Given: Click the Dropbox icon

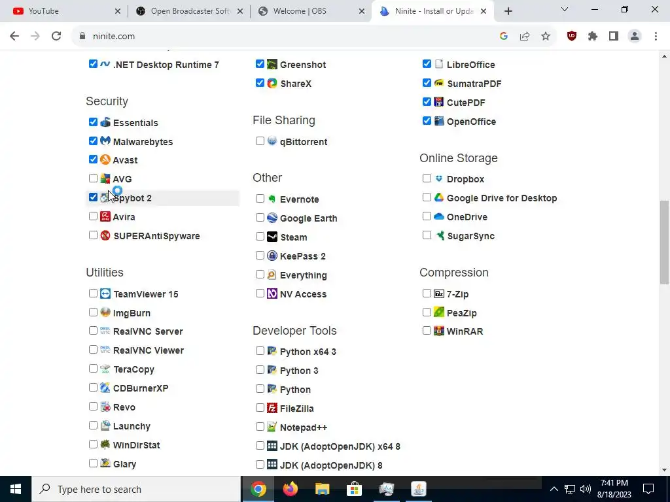Looking at the screenshot, I should coord(439,178).
